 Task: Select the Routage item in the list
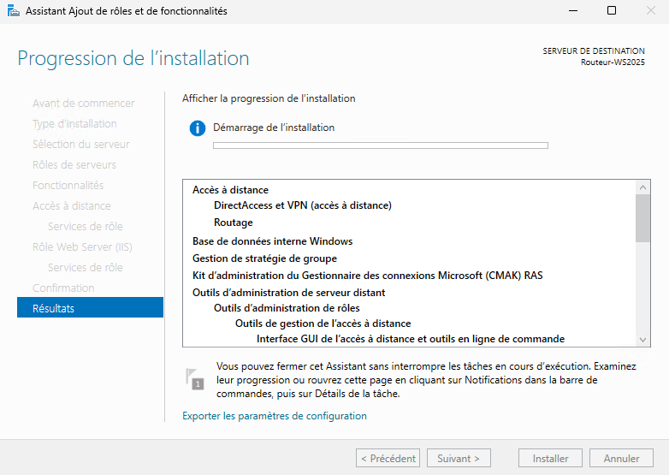coord(234,223)
